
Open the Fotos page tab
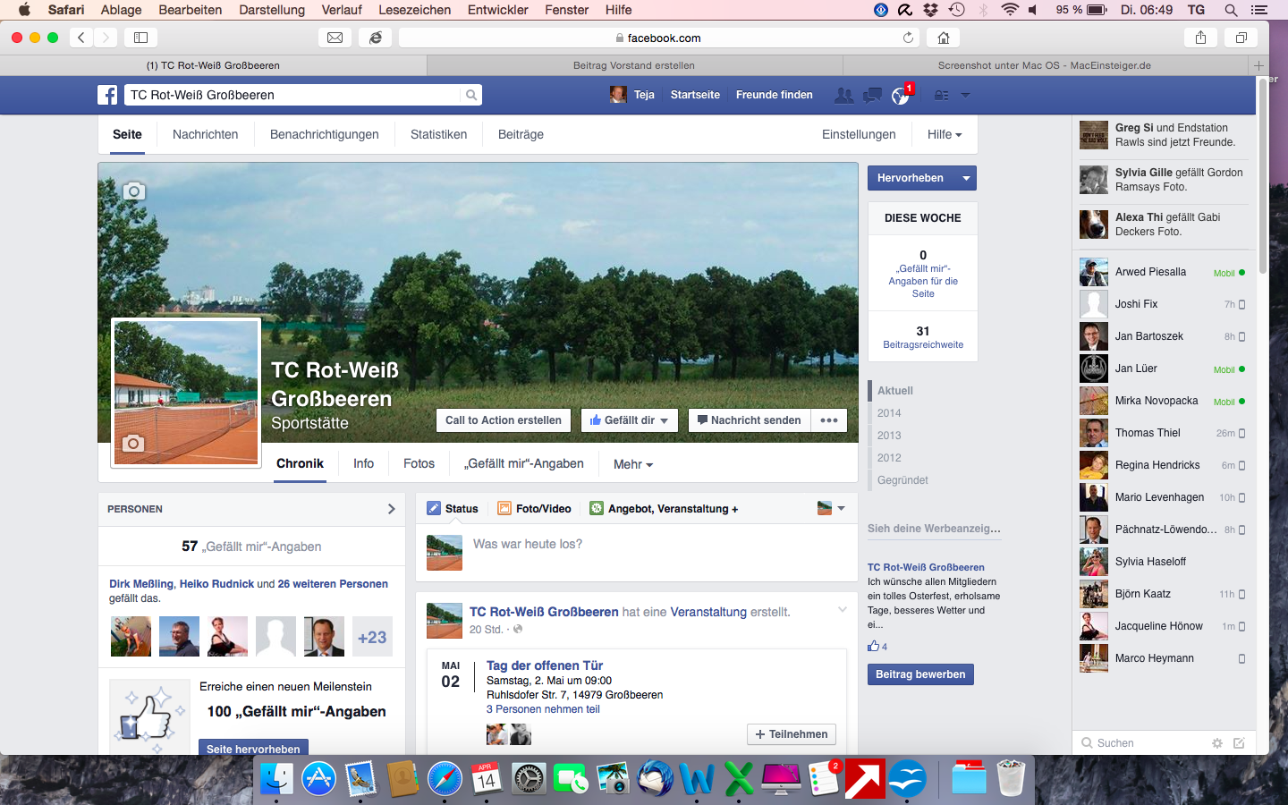click(419, 463)
